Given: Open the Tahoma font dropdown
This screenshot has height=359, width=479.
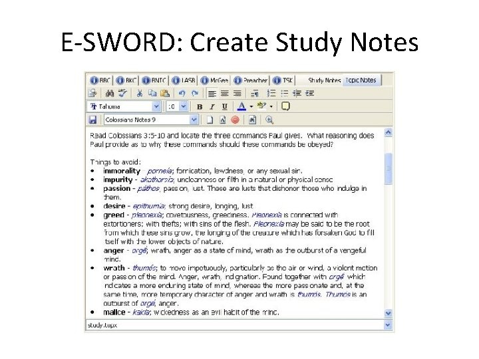Looking at the screenshot, I should coord(156,106).
